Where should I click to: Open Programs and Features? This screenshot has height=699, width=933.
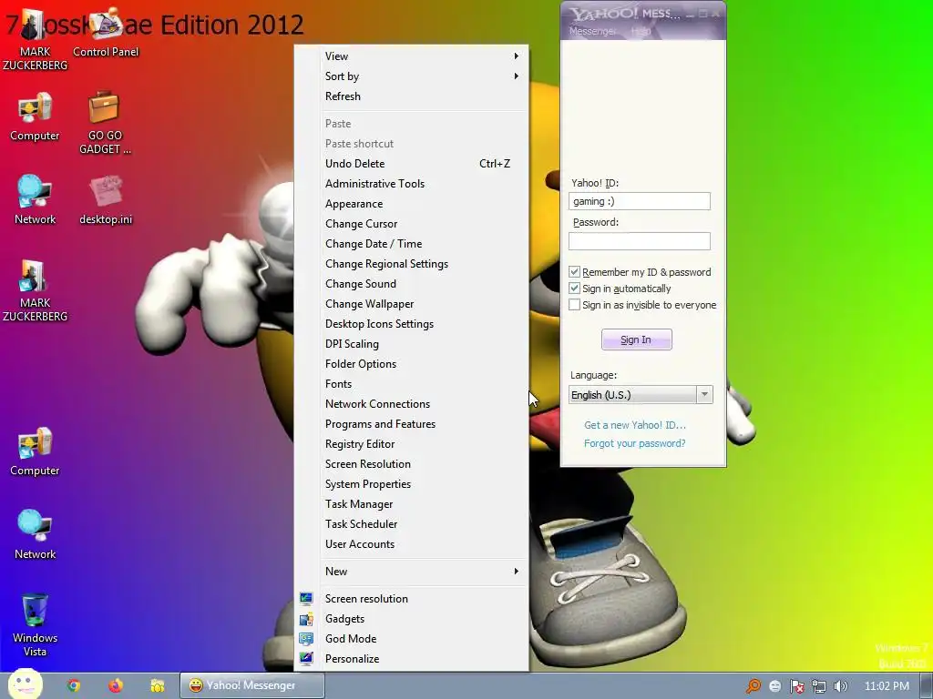point(411,424)
